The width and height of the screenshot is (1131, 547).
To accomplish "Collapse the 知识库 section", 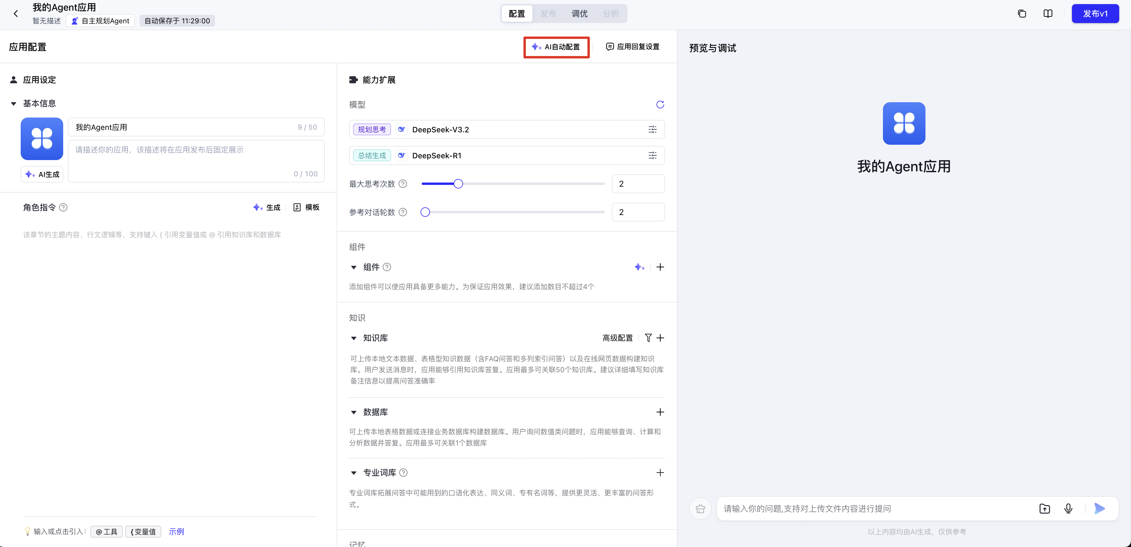I will [x=353, y=338].
